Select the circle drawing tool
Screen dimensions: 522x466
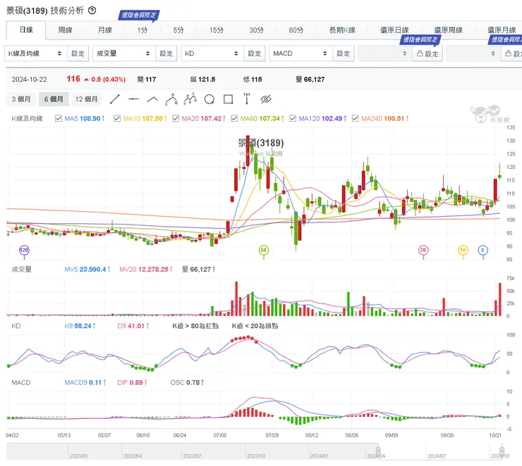[x=210, y=99]
